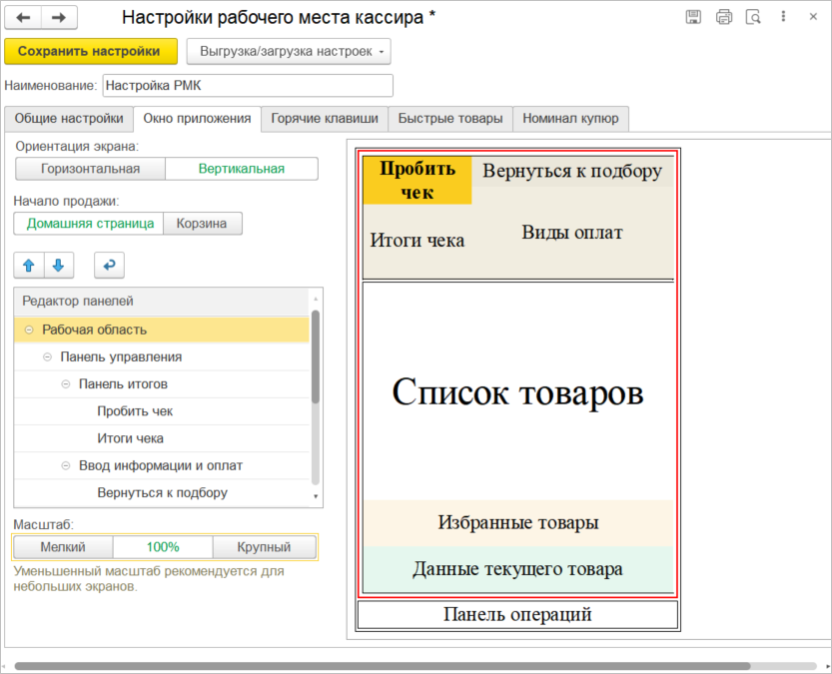Open the Быстрые товары tab
832x674 pixels.
pyautogui.click(x=450, y=118)
